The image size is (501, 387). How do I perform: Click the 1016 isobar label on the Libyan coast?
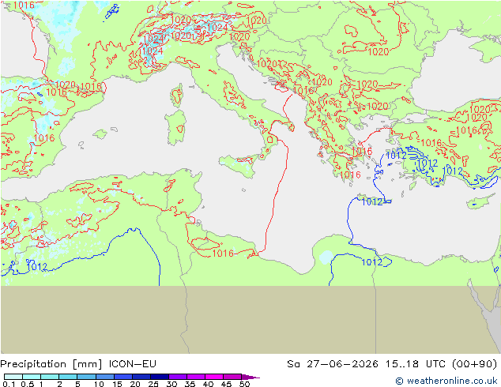pos(223,254)
